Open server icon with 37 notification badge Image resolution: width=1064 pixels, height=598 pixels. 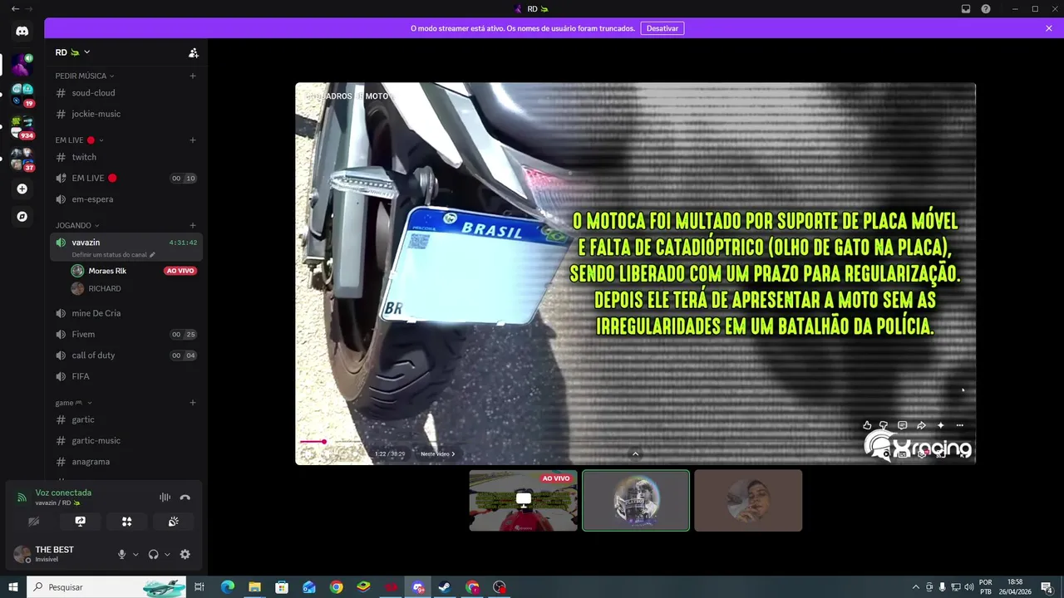[x=22, y=158]
